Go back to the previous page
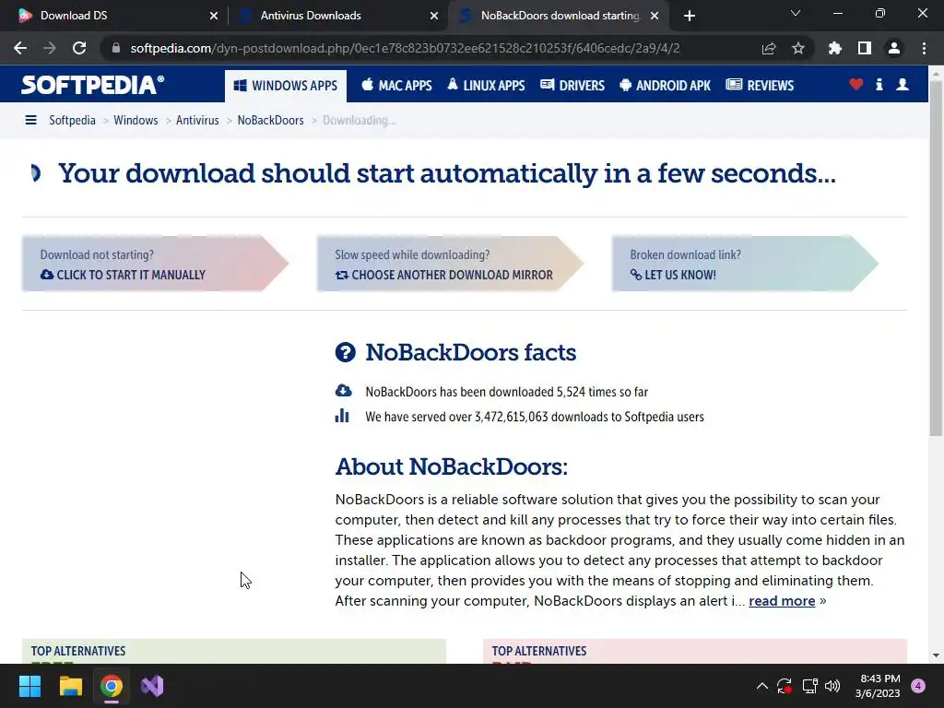Screen dimensions: 944x708 point(20,48)
